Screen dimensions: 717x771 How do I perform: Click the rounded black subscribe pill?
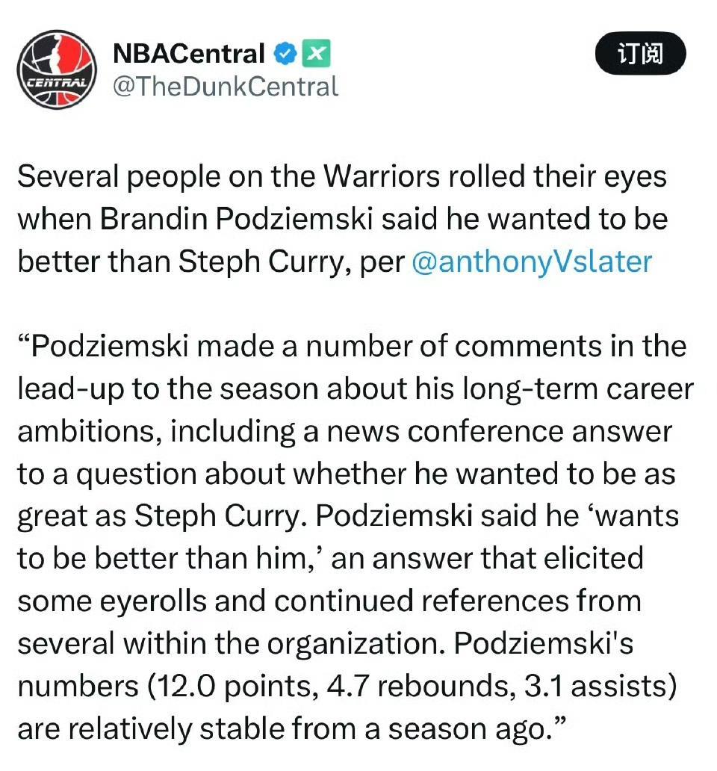640,54
